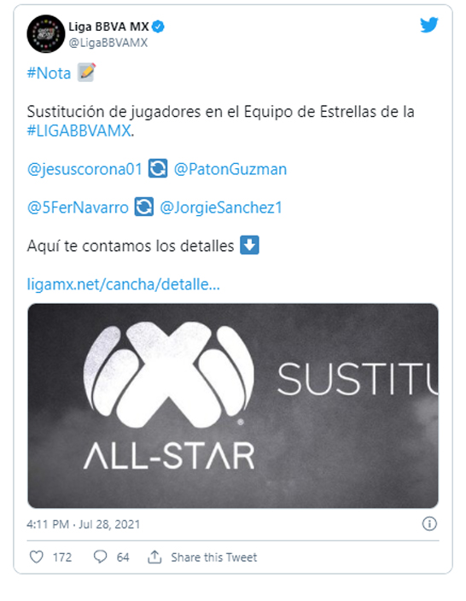Open the tweet info circle icon
This screenshot has height=601, width=466.
pyautogui.click(x=429, y=523)
